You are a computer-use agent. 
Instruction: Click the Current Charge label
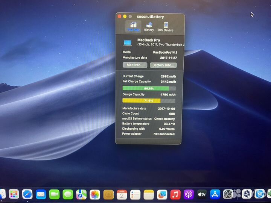point(133,76)
